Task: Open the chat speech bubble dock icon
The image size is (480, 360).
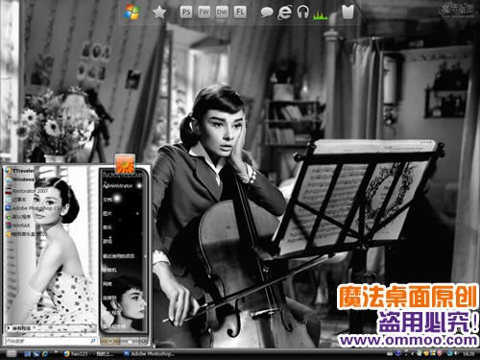Action: point(267,12)
